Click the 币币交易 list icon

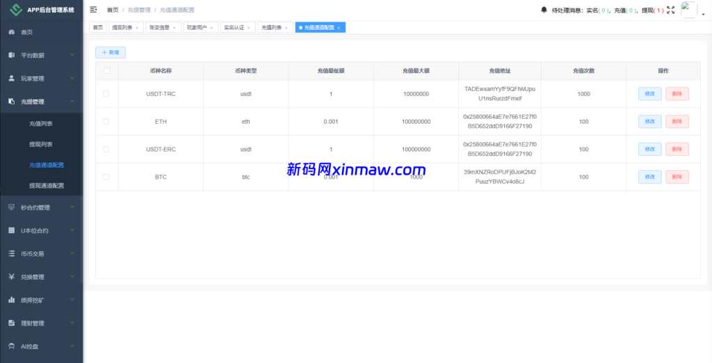click(12, 254)
